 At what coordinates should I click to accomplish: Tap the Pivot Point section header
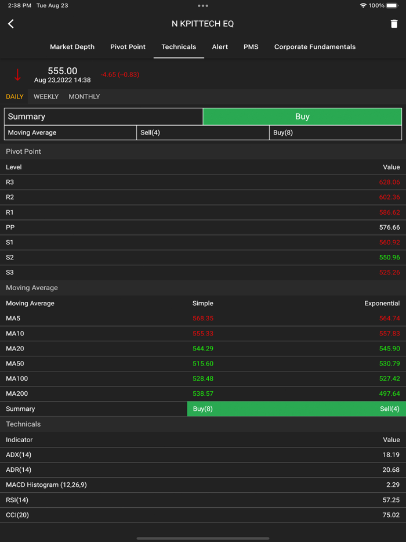tap(203, 151)
